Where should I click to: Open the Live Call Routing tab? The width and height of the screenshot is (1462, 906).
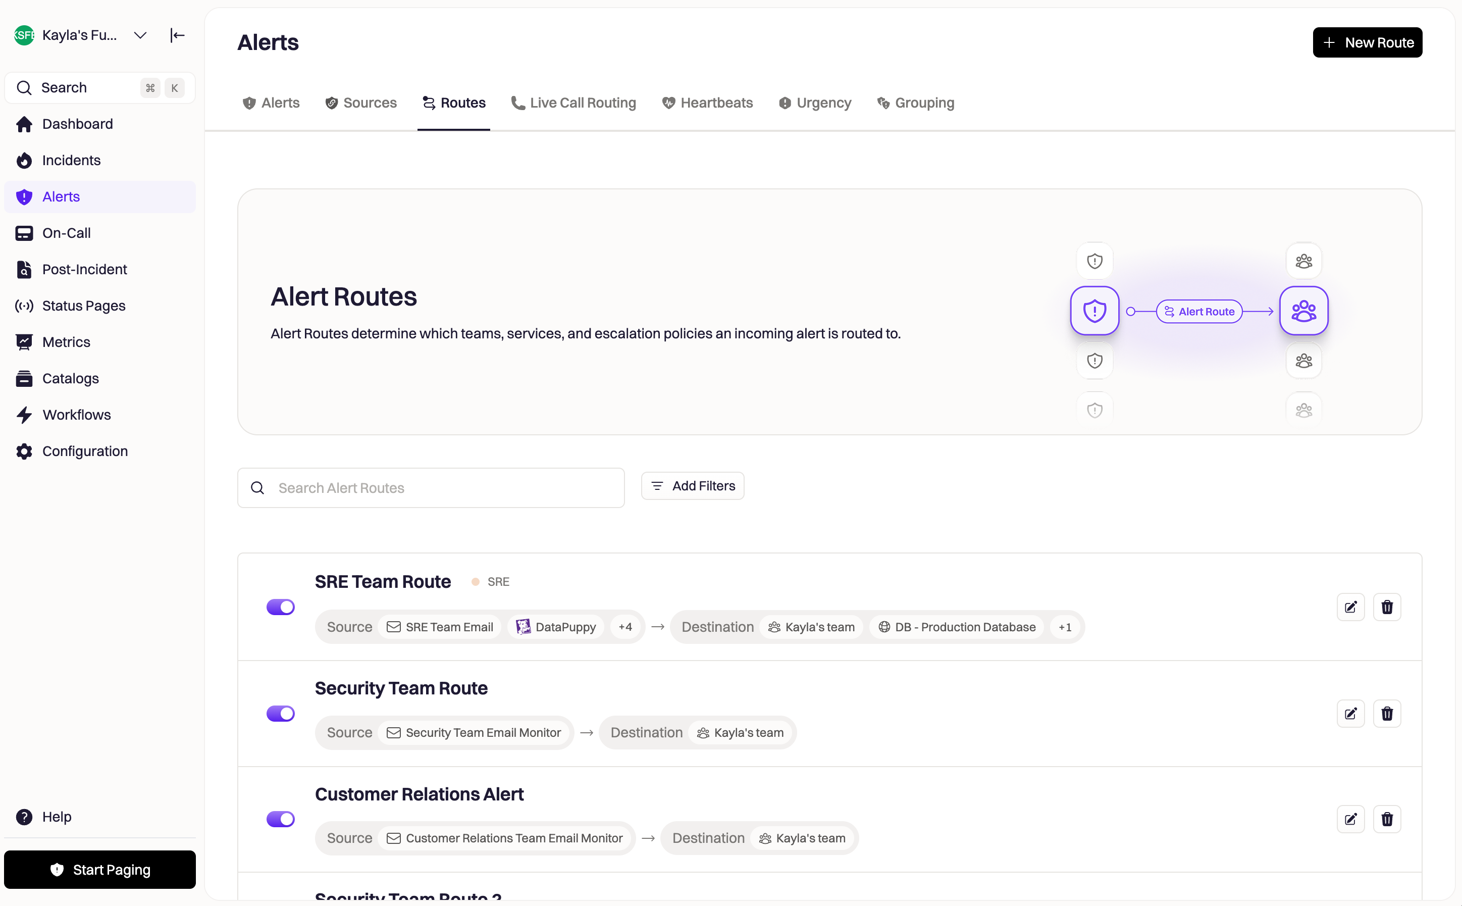573,103
